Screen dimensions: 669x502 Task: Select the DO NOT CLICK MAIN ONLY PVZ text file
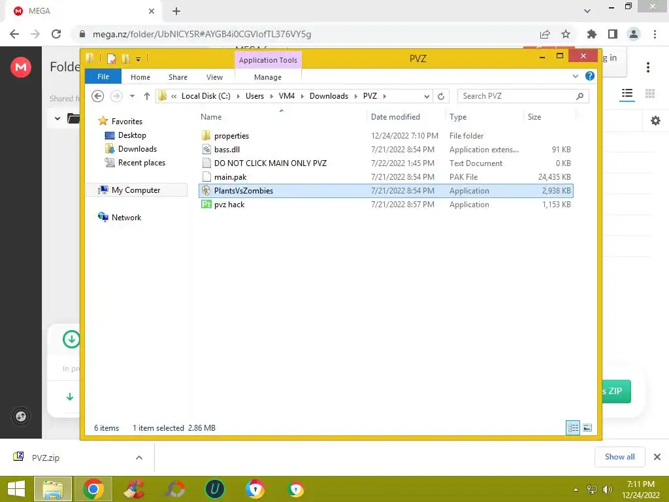point(270,163)
